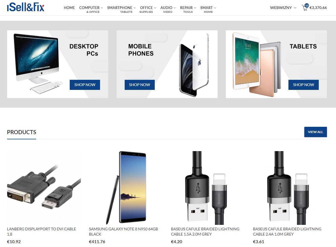The height and width of the screenshot is (247, 336).
Task: Expand the Office Supplies dropdown
Action: point(148,9)
